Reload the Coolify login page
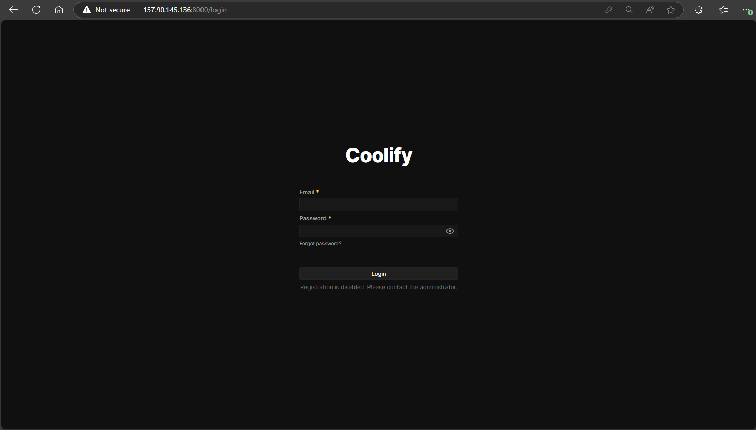756x430 pixels. [x=36, y=10]
